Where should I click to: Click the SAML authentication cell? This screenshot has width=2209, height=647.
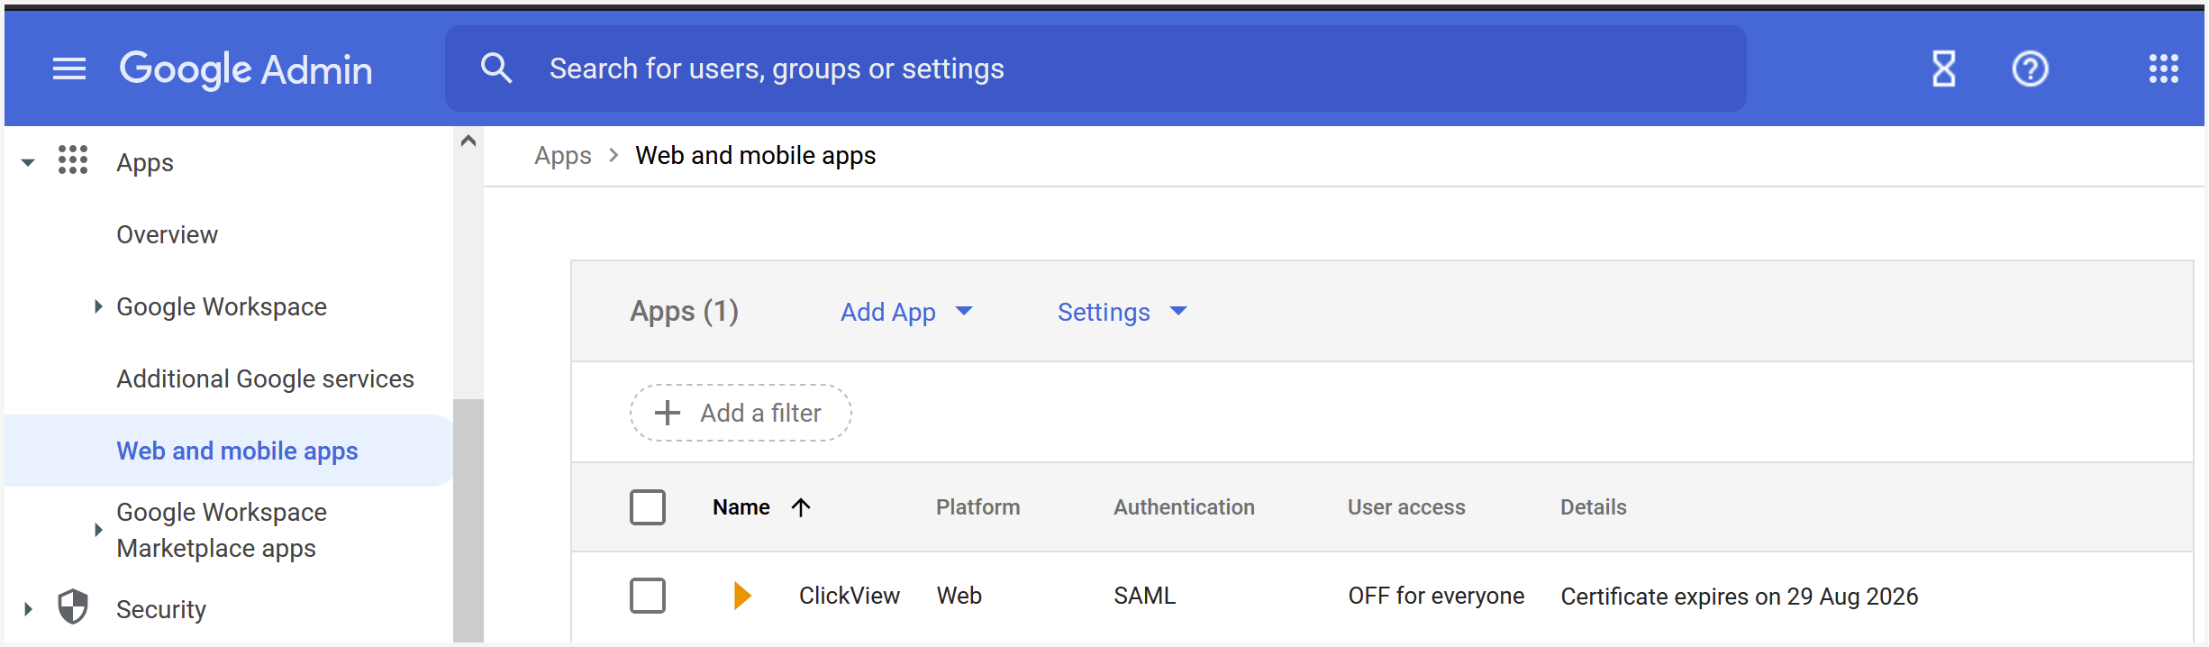[1145, 596]
